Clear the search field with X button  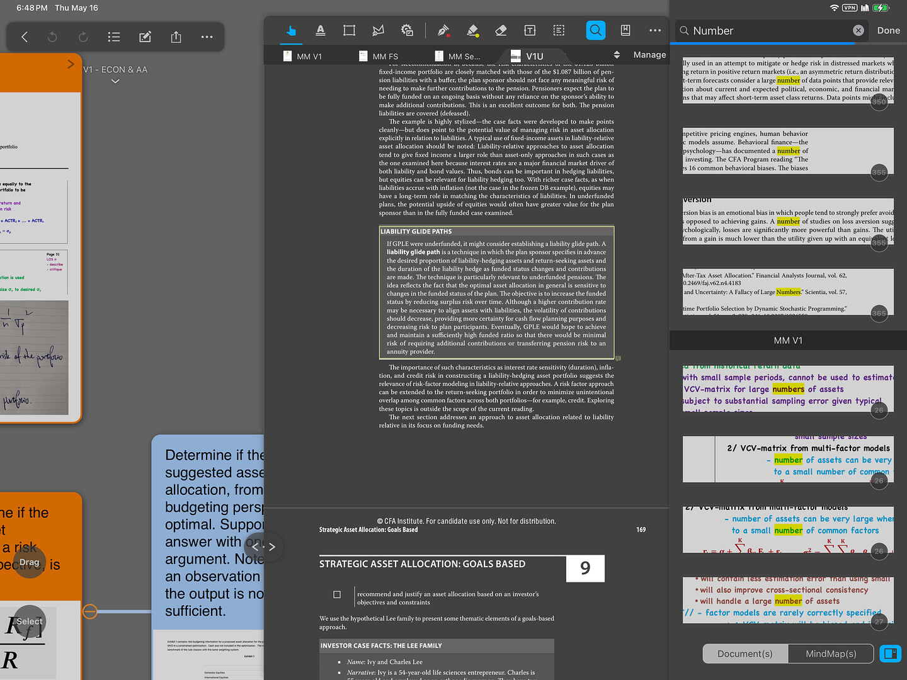click(859, 30)
